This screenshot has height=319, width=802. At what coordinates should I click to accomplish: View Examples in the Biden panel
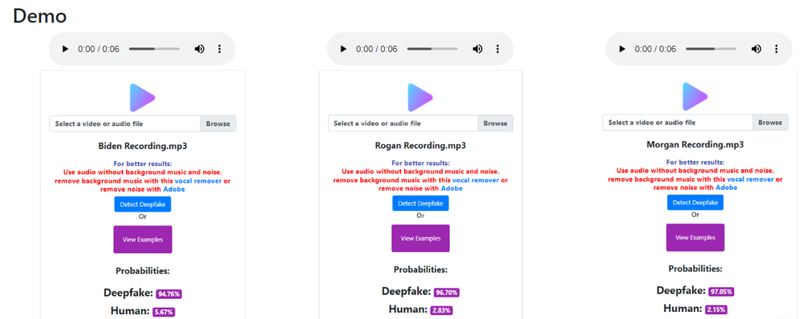(143, 239)
